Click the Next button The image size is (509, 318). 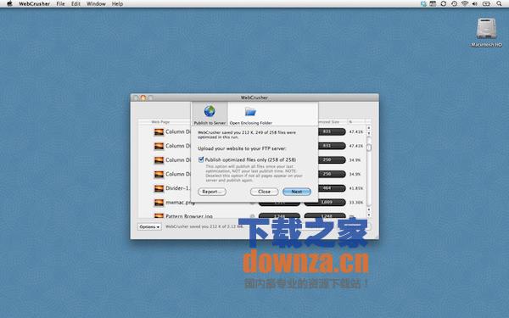[x=297, y=192]
